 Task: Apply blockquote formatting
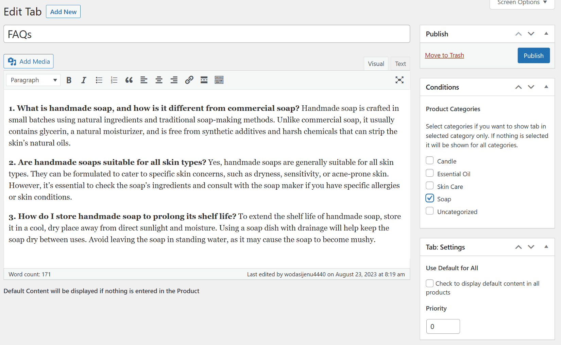129,80
